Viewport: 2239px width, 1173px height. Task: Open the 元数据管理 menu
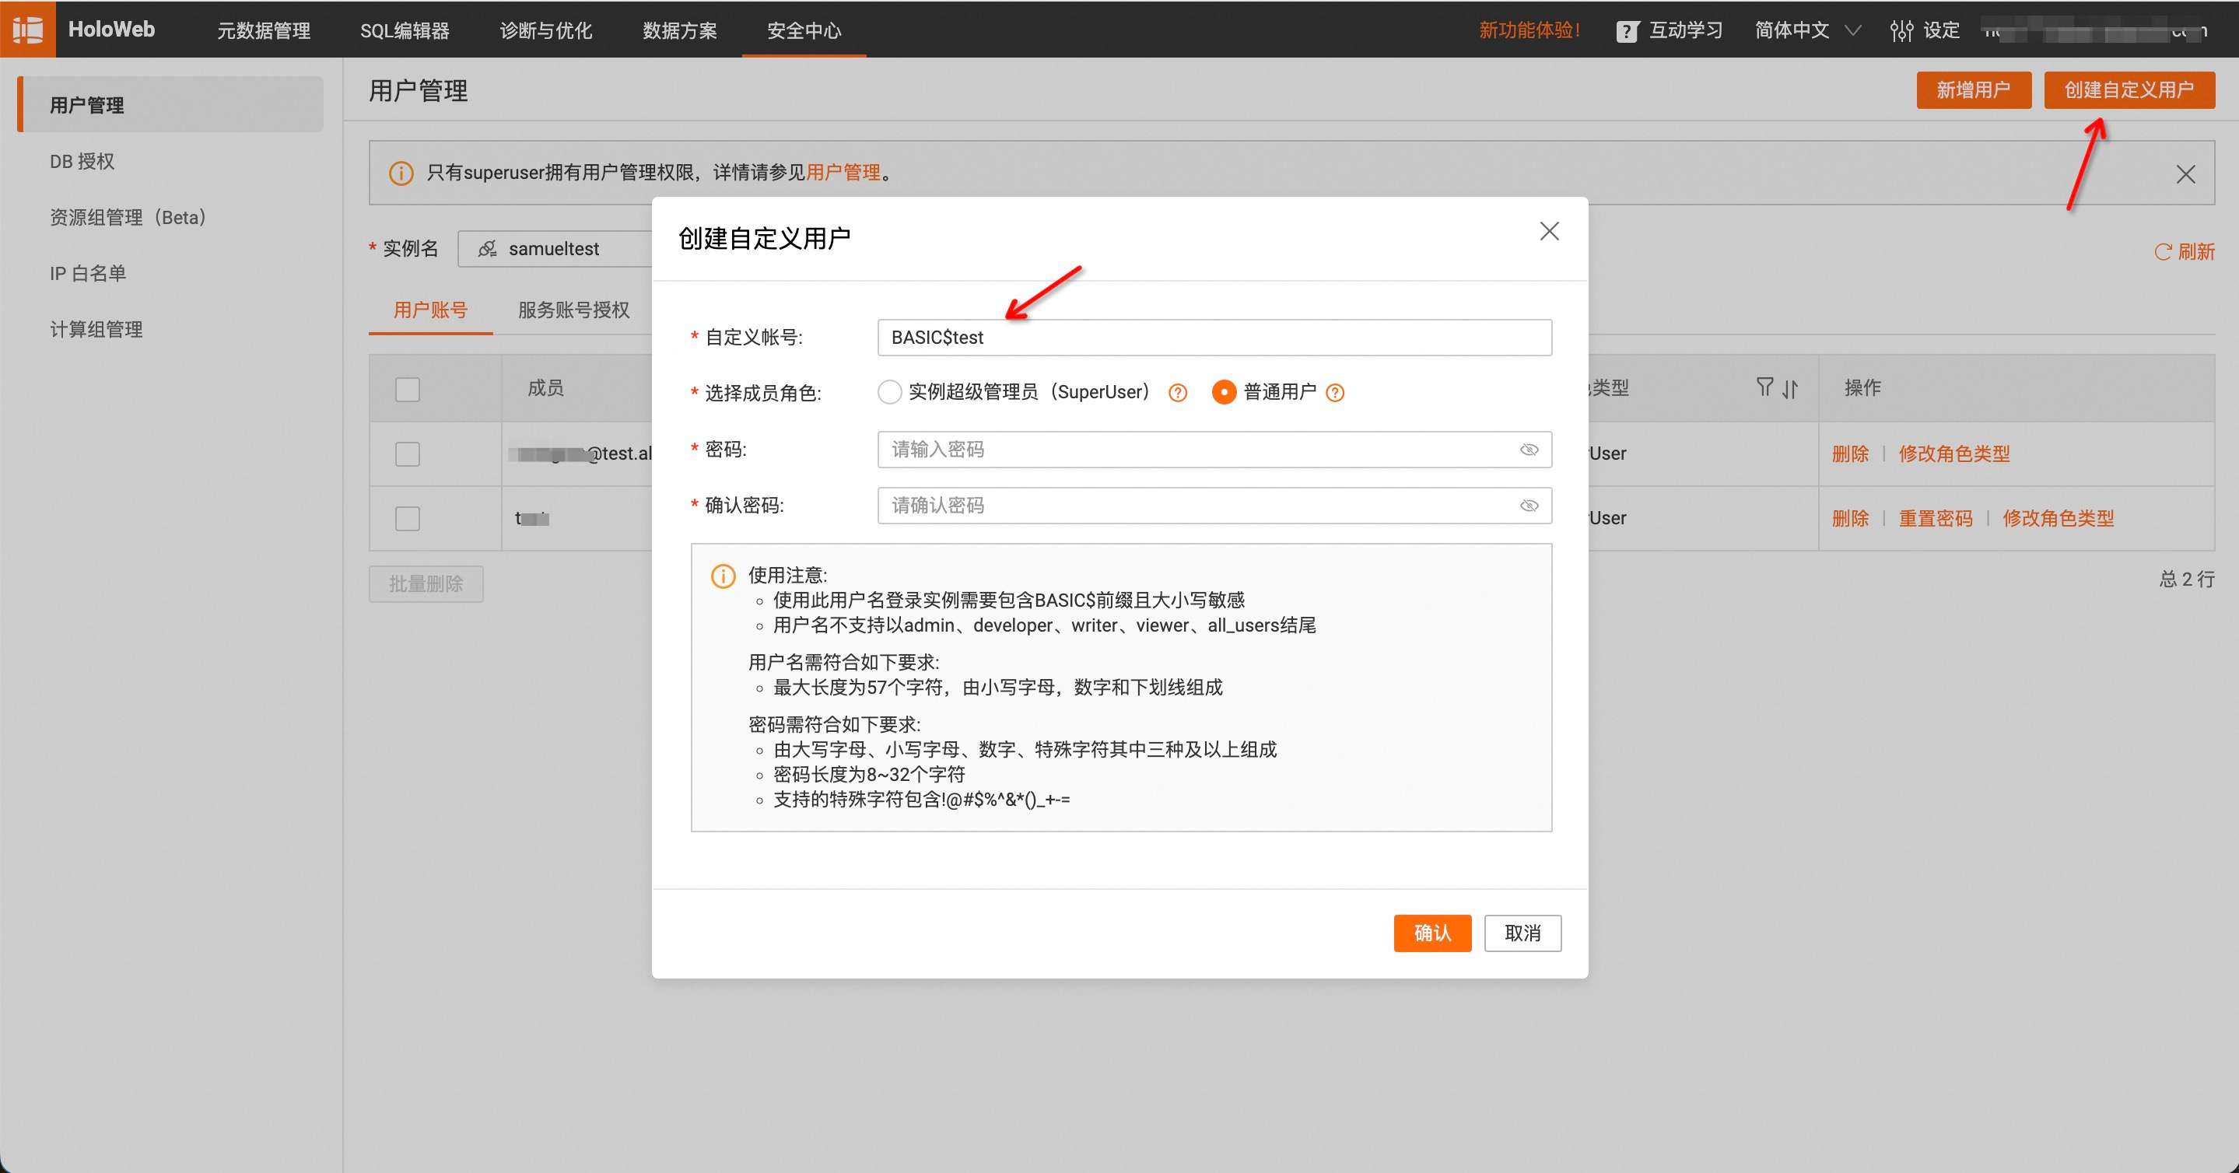pos(264,30)
